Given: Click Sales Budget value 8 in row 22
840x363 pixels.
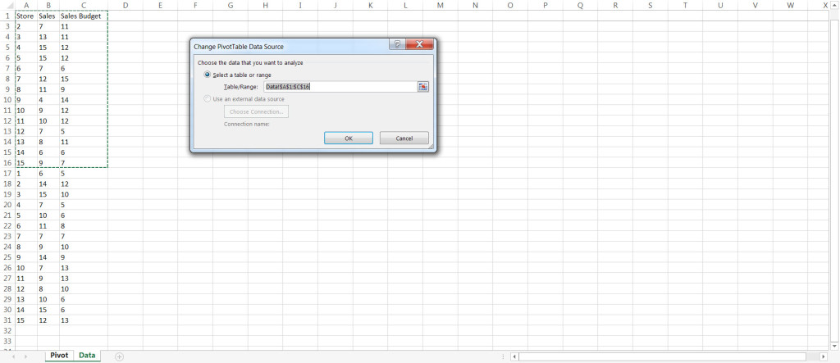Looking at the screenshot, I should tap(83, 226).
